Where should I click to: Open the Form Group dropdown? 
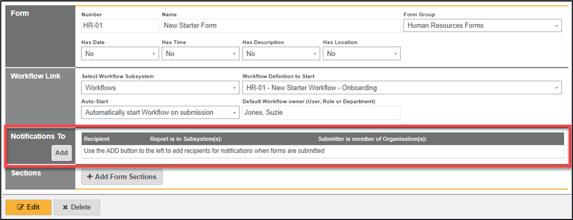point(482,26)
